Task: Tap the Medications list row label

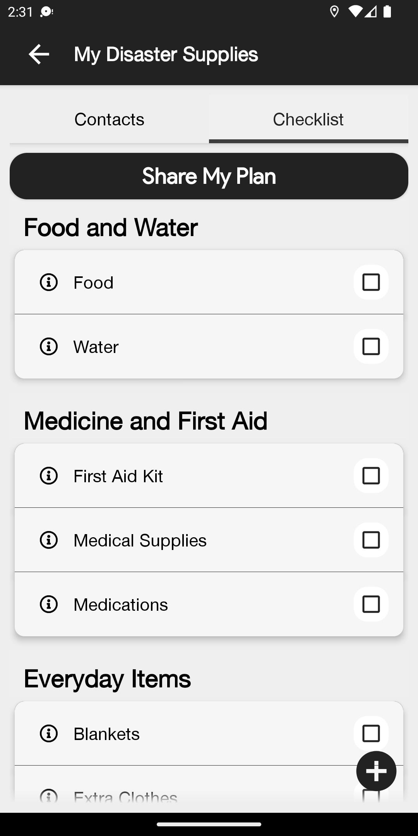Action: pos(121,605)
